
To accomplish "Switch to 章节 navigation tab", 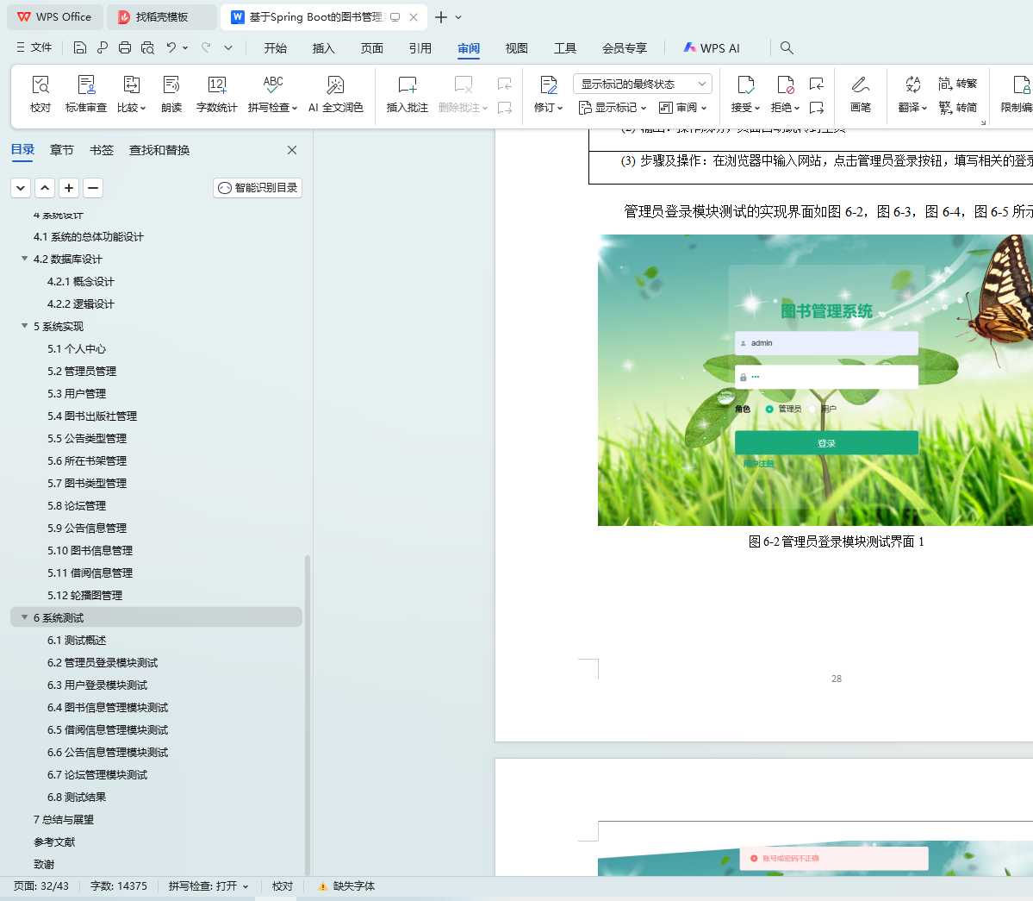I will point(62,150).
